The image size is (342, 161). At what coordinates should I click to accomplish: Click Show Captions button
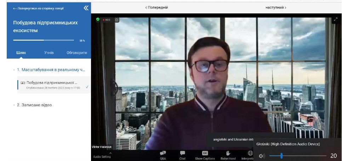pyautogui.click(x=205, y=155)
